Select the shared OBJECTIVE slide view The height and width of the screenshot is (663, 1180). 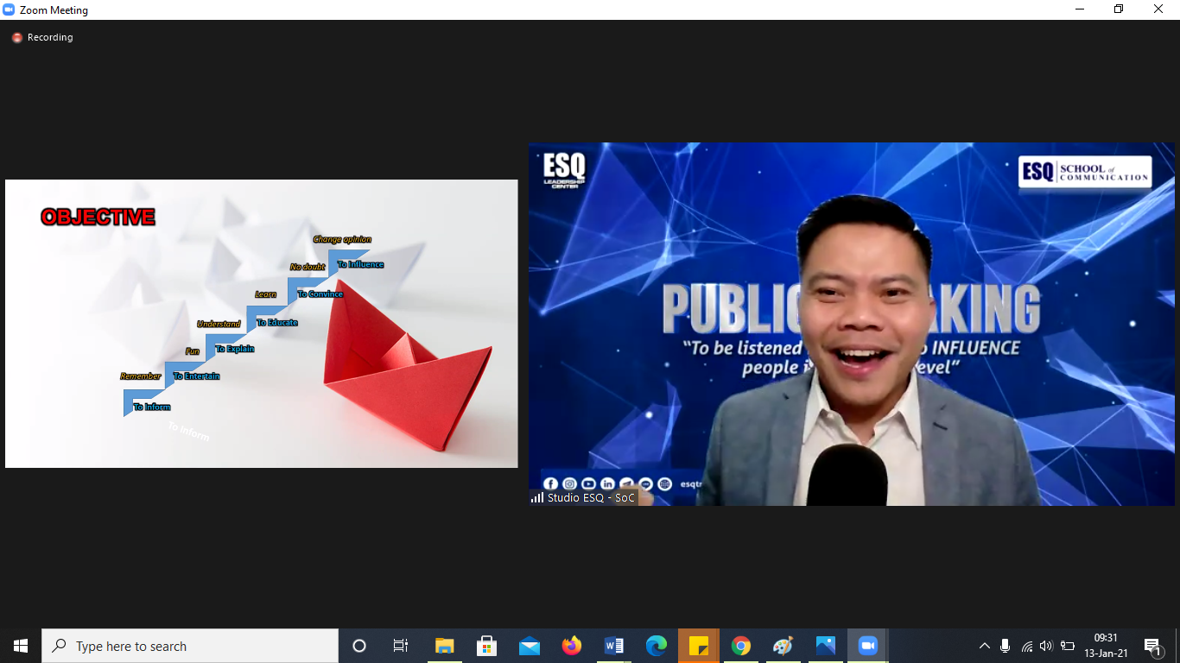click(x=261, y=324)
